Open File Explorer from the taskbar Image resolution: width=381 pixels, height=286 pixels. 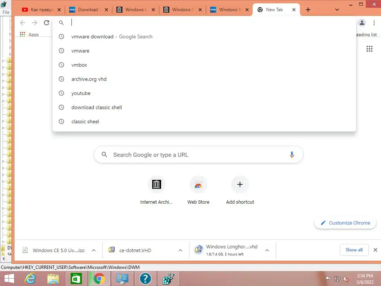click(x=53, y=279)
